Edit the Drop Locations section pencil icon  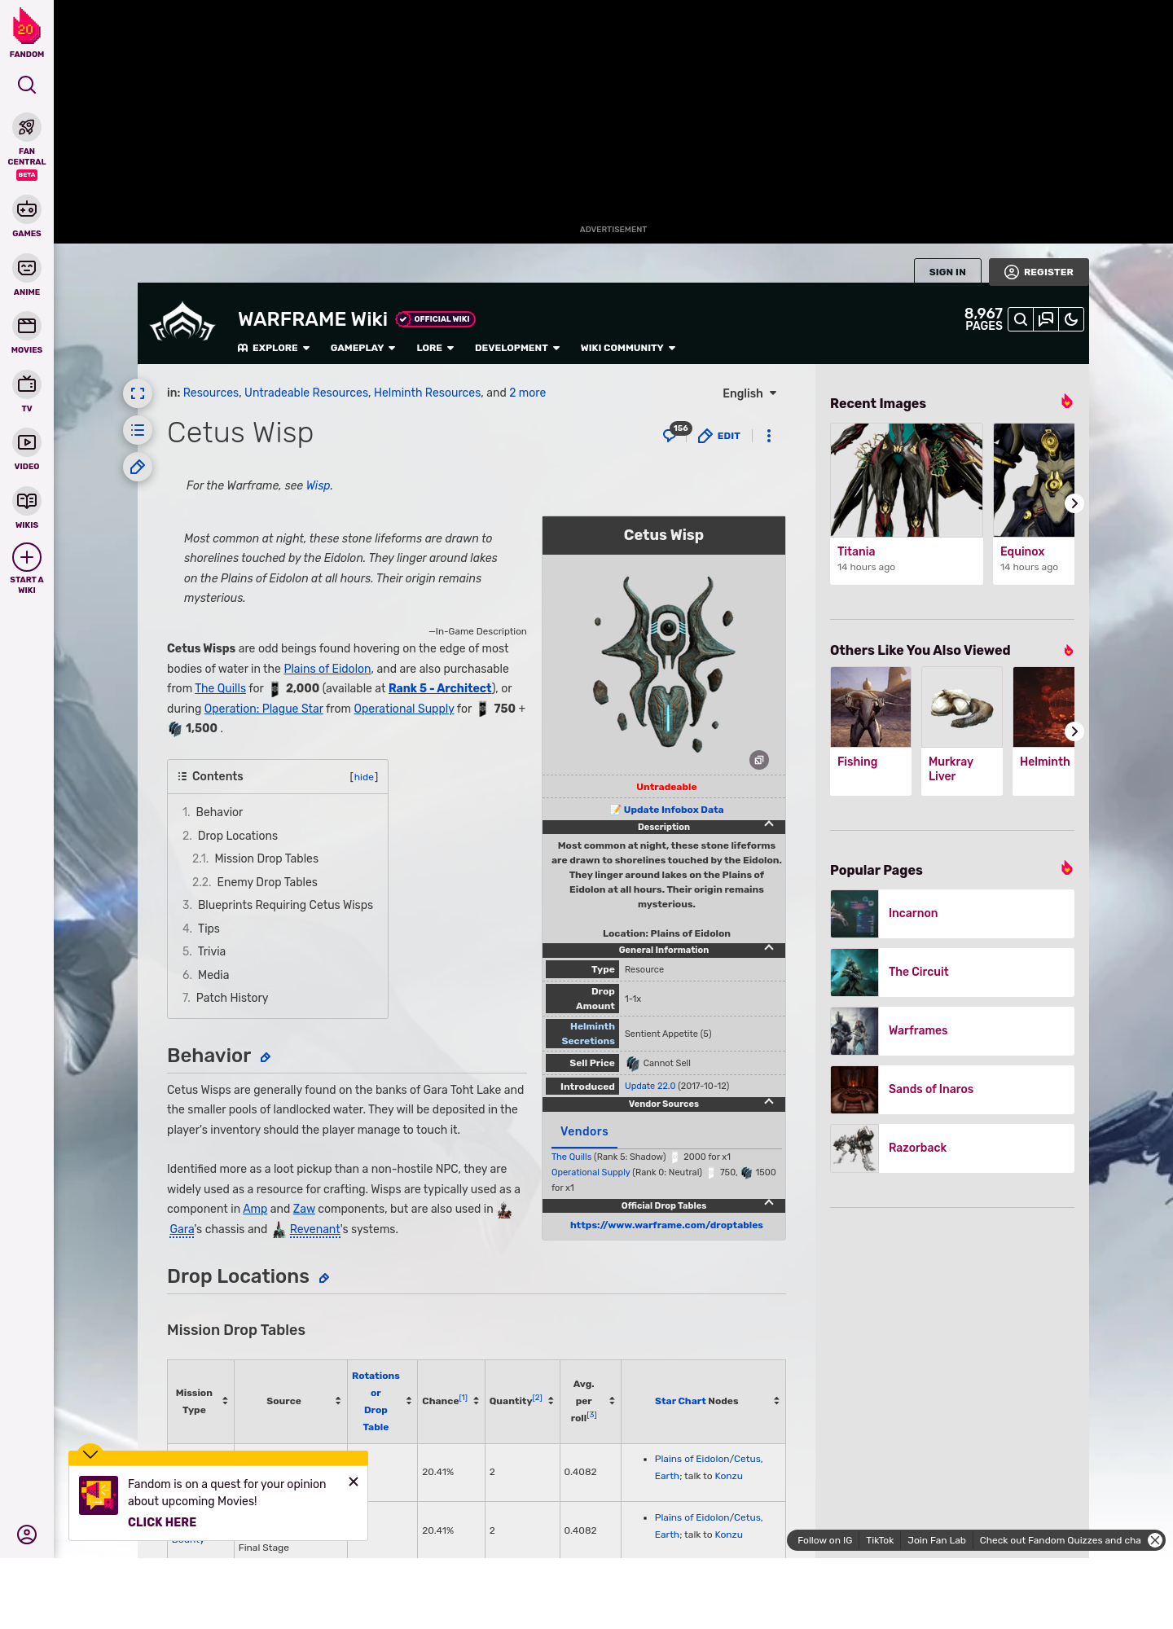point(323,1278)
